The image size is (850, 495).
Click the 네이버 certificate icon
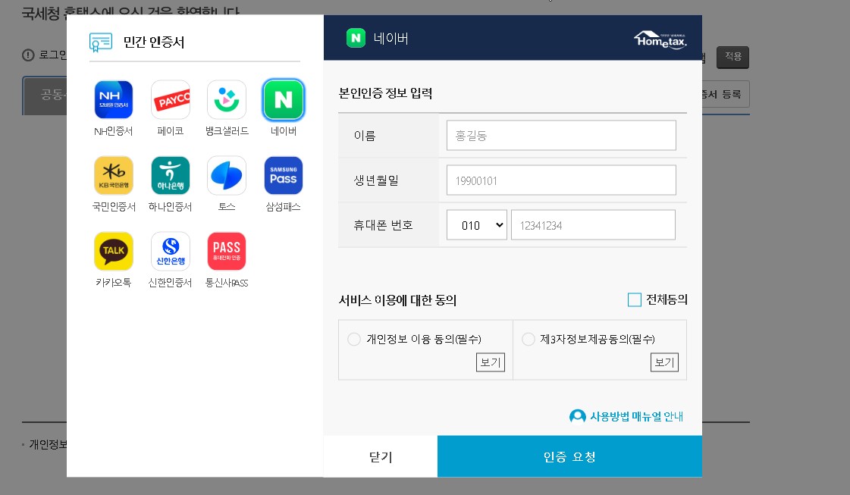click(283, 99)
